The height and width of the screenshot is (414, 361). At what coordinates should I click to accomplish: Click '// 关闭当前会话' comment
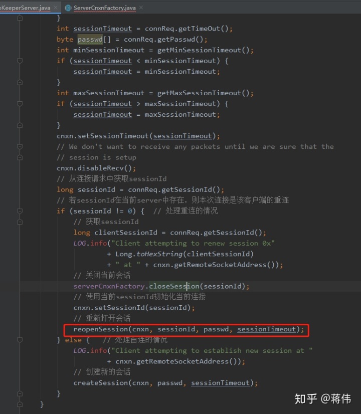point(102,275)
